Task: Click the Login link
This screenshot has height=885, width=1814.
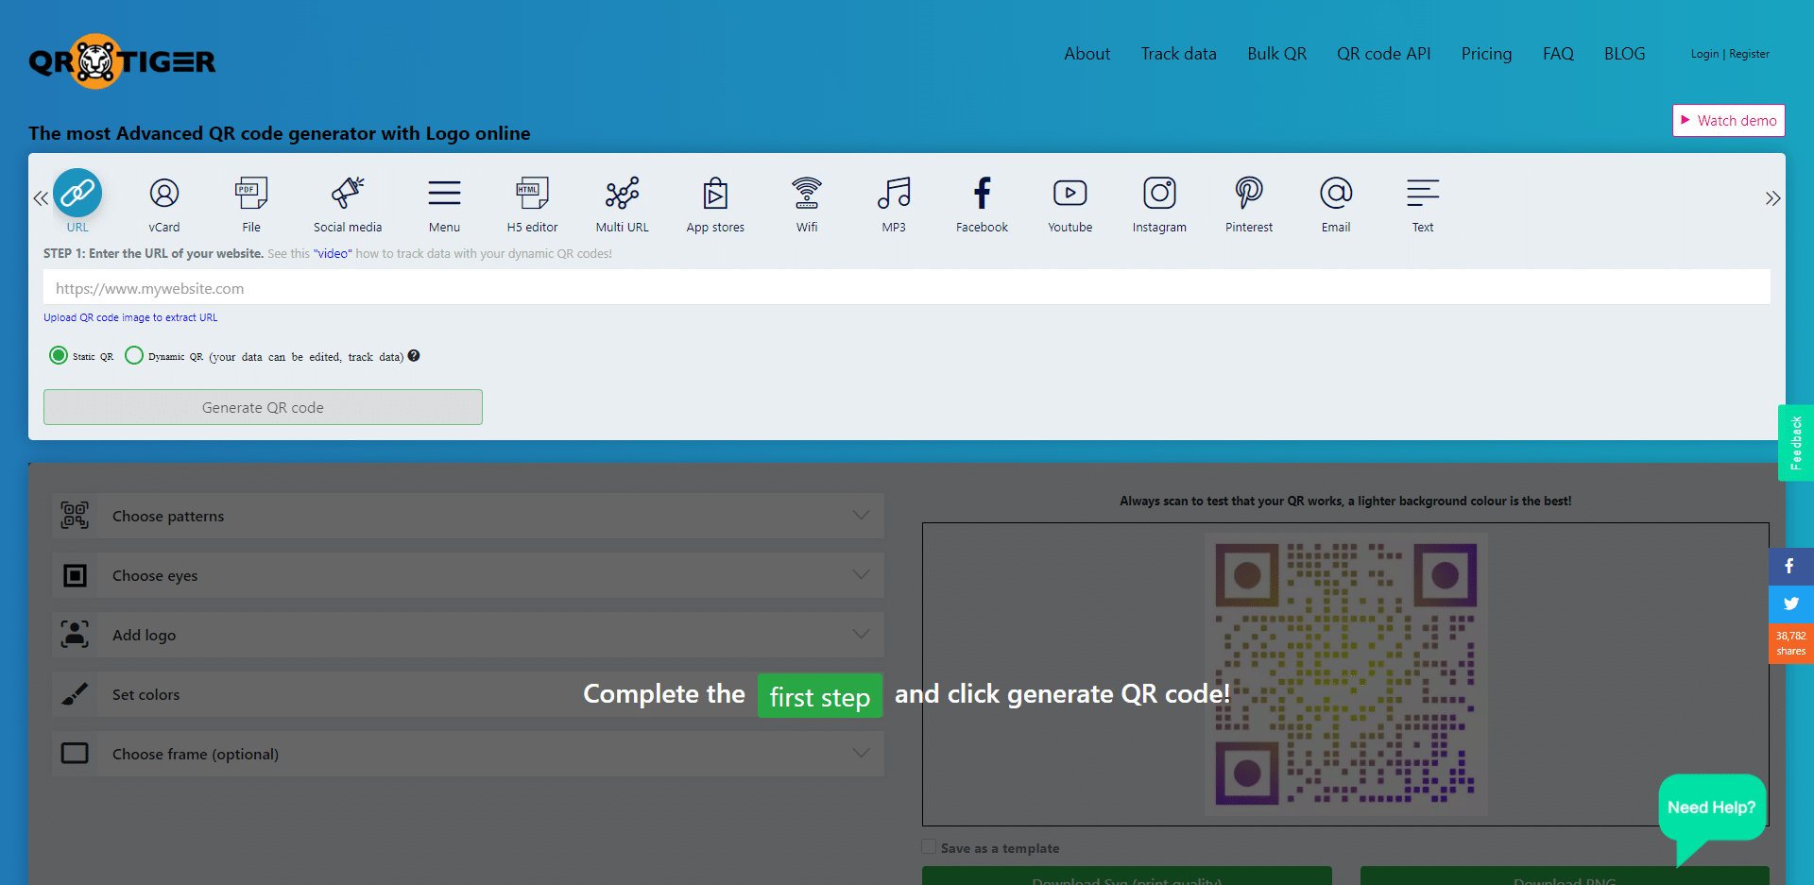Action: [x=1704, y=54]
